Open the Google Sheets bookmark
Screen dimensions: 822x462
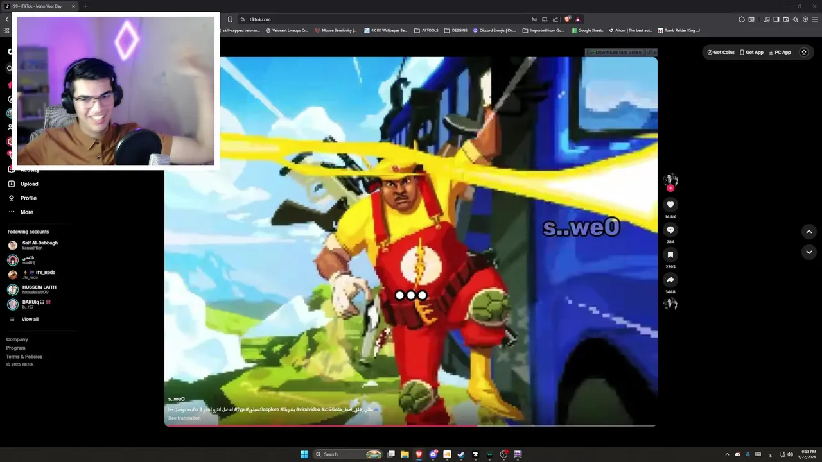(587, 30)
